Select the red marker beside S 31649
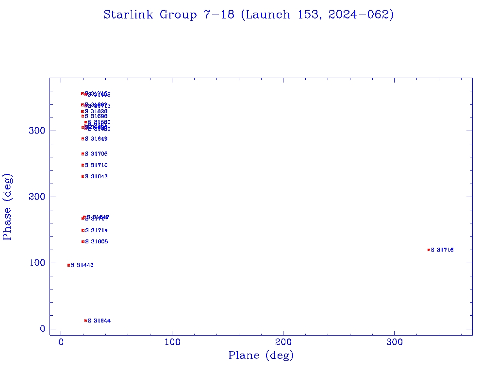This screenshot has width=497, height=373. [83, 139]
